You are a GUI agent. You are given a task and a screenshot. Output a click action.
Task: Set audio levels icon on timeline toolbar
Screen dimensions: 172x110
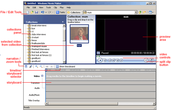26,67
